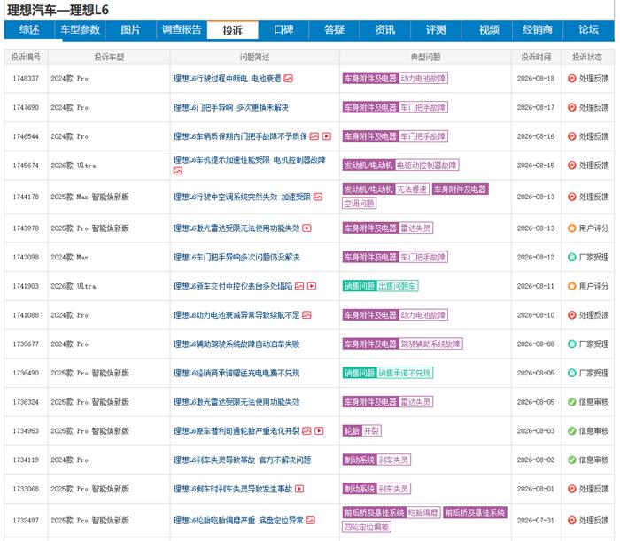Image resolution: width=620 pixels, height=541 pixels.
Task: Open the 经销商 tab
Action: [x=538, y=30]
